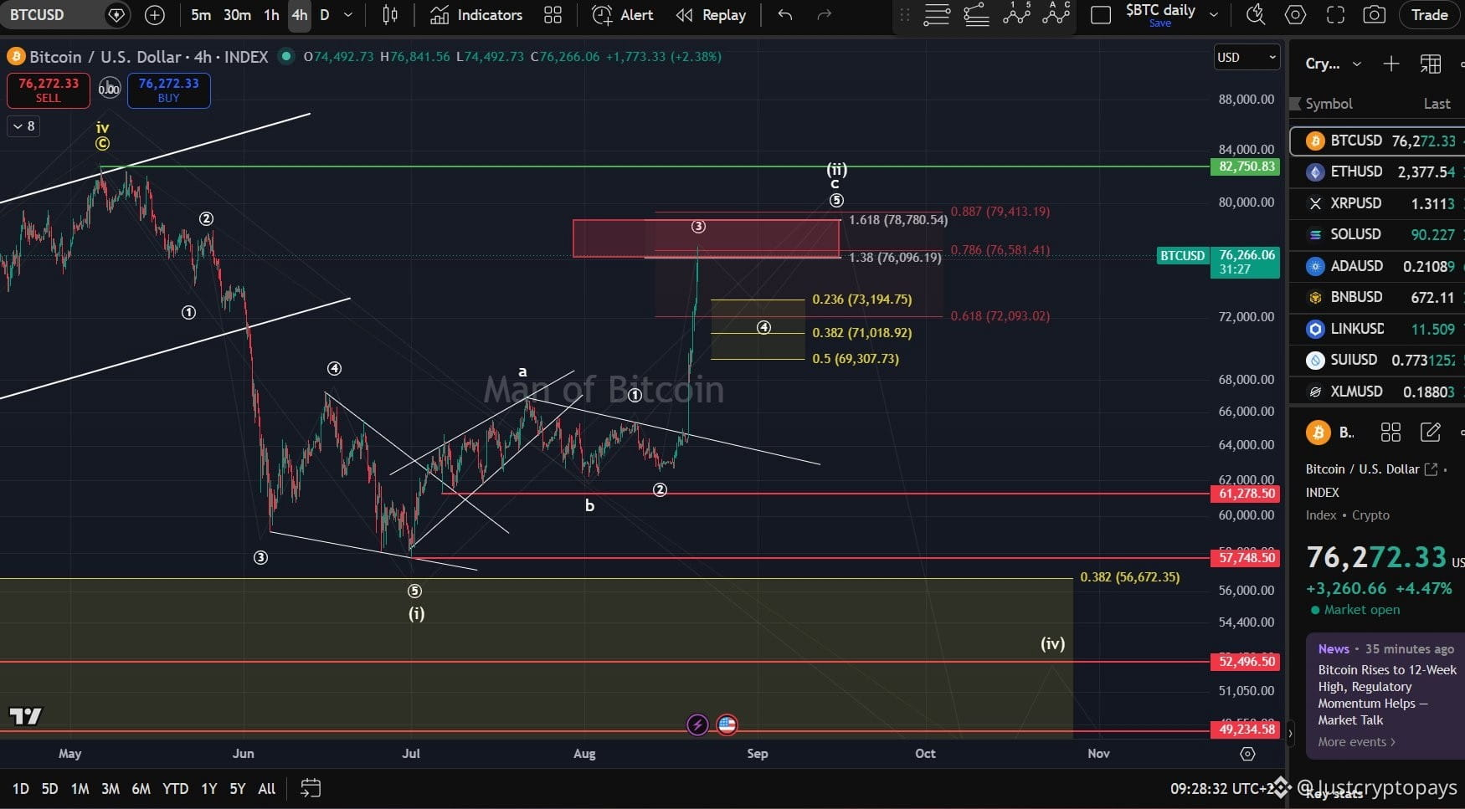Add a symbol to the watchlist
1465x809 pixels.
1390,64
